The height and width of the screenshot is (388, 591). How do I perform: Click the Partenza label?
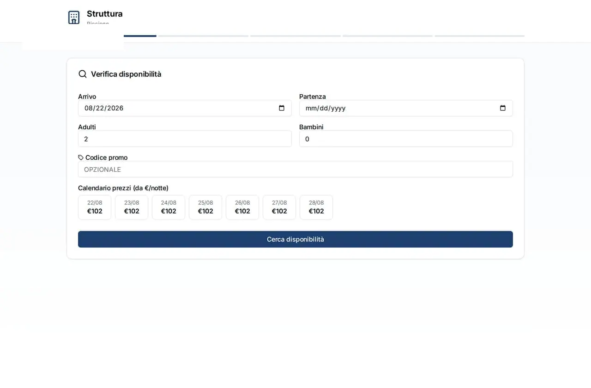click(x=313, y=97)
